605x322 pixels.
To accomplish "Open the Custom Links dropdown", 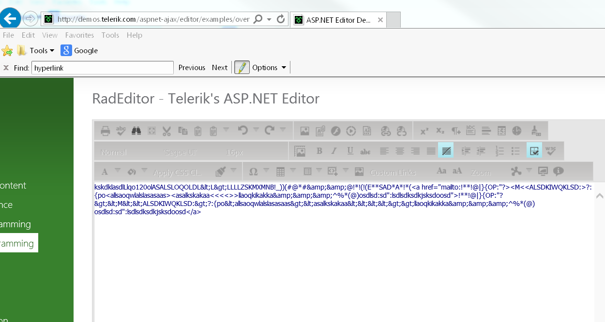I will click(393, 172).
